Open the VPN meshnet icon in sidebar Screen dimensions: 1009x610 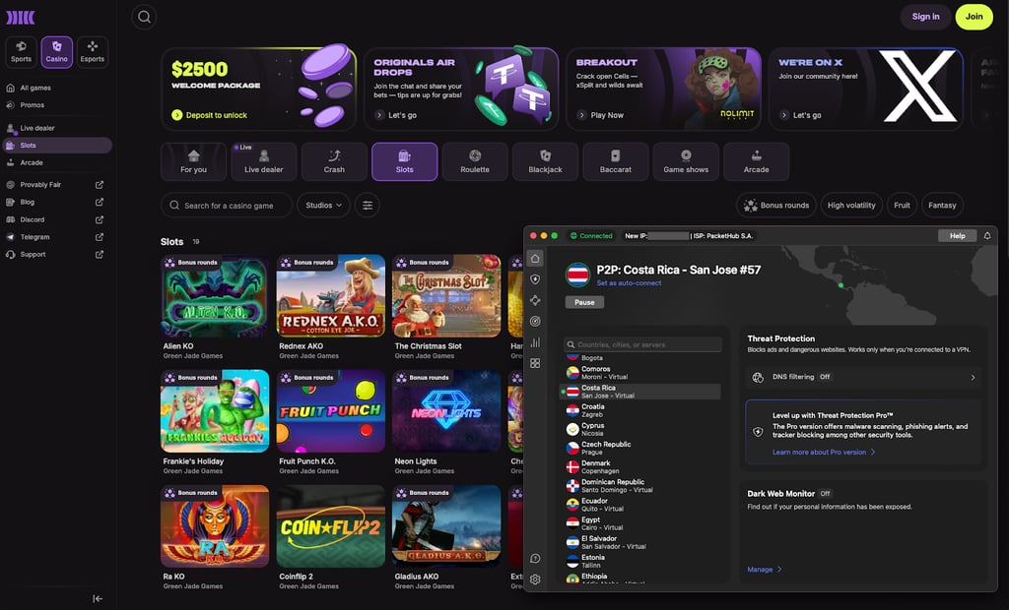(x=535, y=300)
